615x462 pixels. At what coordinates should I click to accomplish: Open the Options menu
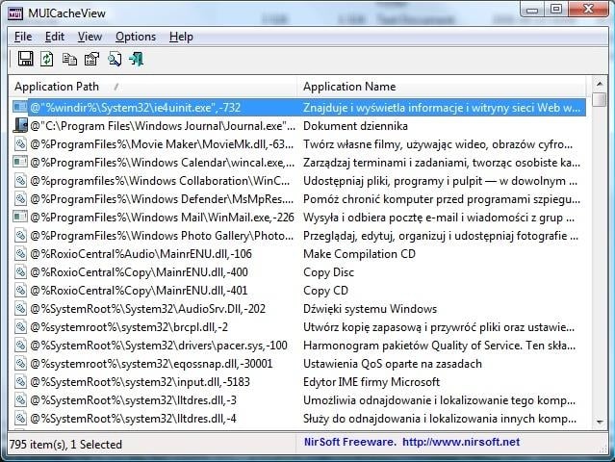136,37
